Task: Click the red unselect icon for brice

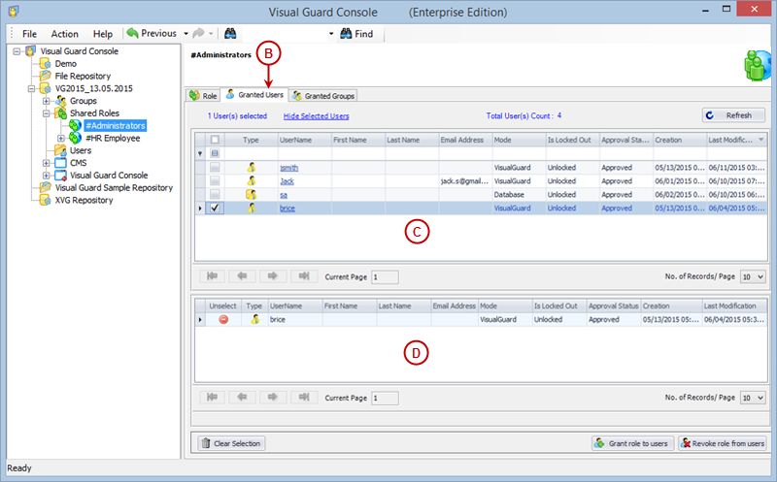Action: coord(223,320)
